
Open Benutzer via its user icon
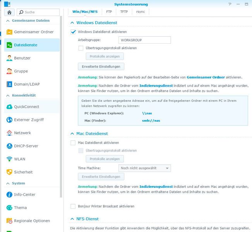[9, 58]
